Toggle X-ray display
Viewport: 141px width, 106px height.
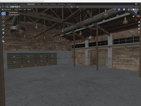coord(129,9)
